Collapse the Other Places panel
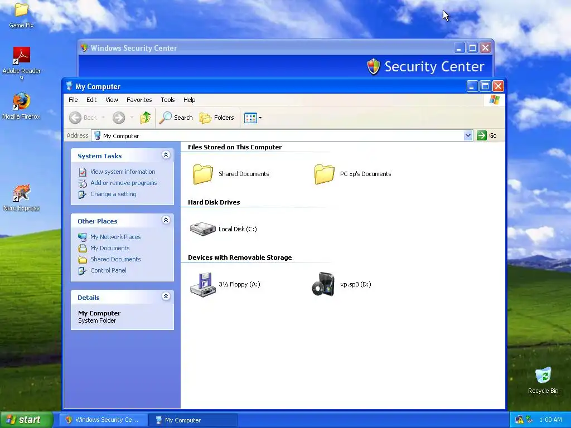The width and height of the screenshot is (571, 428). tap(166, 220)
